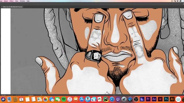The height and width of the screenshot is (103, 184).
Task: Launch Adobe Photoshop
Action: 166,99
